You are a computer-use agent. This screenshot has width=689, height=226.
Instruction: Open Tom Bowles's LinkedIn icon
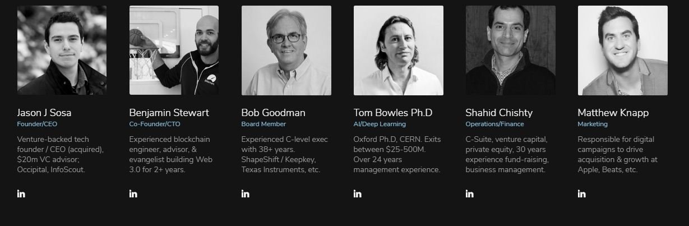[x=358, y=194]
